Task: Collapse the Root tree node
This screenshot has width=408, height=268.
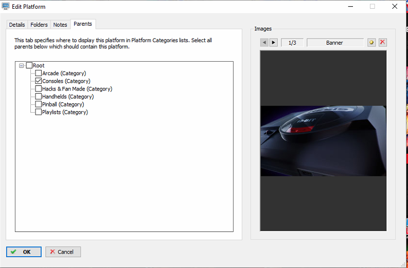Action: [x=21, y=65]
